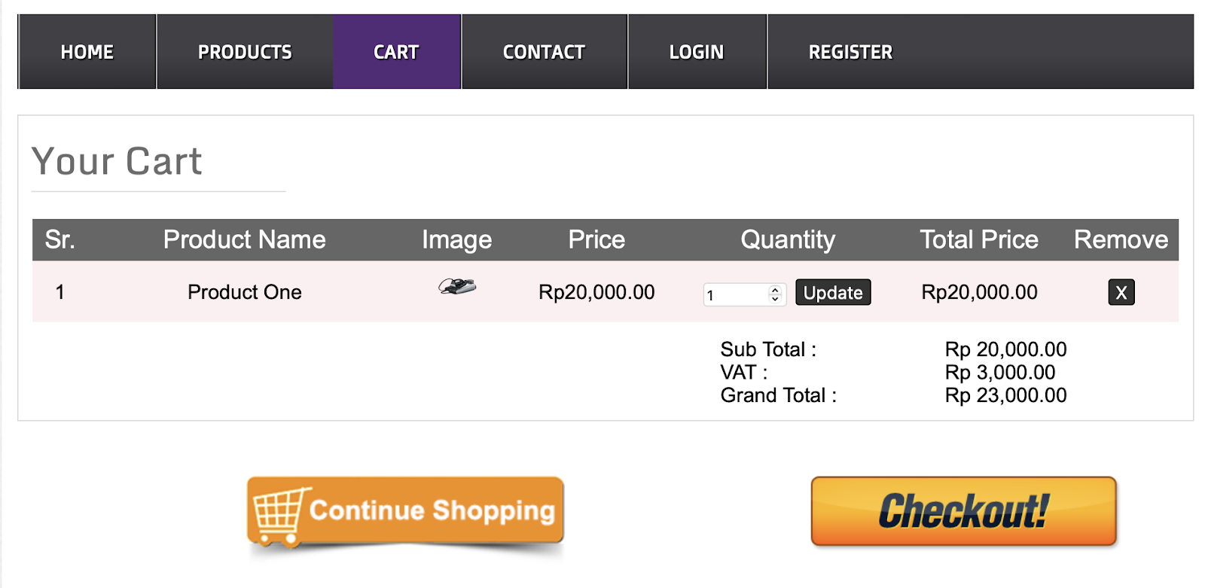1205x588 pixels.
Task: Click the Your Cart heading
Action: (x=117, y=161)
